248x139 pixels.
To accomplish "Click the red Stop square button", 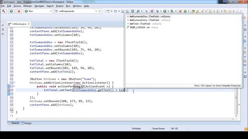I will point(19,11).
